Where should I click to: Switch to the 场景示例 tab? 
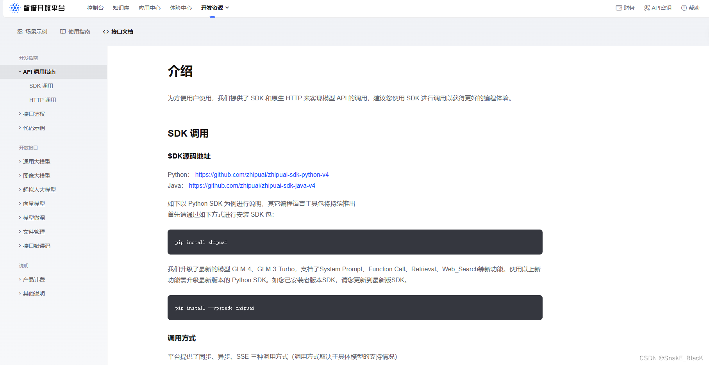point(32,32)
